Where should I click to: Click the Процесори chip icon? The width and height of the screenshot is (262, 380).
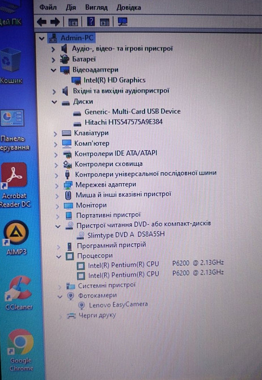(70, 256)
